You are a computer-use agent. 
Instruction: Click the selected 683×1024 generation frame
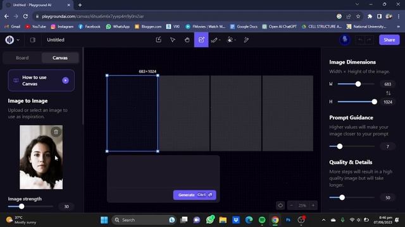click(x=132, y=113)
